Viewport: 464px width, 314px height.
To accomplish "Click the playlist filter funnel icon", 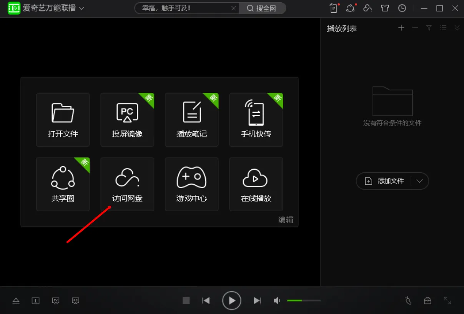I will [x=429, y=28].
